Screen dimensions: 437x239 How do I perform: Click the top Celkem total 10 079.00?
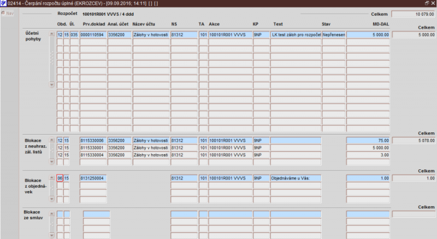(414, 14)
